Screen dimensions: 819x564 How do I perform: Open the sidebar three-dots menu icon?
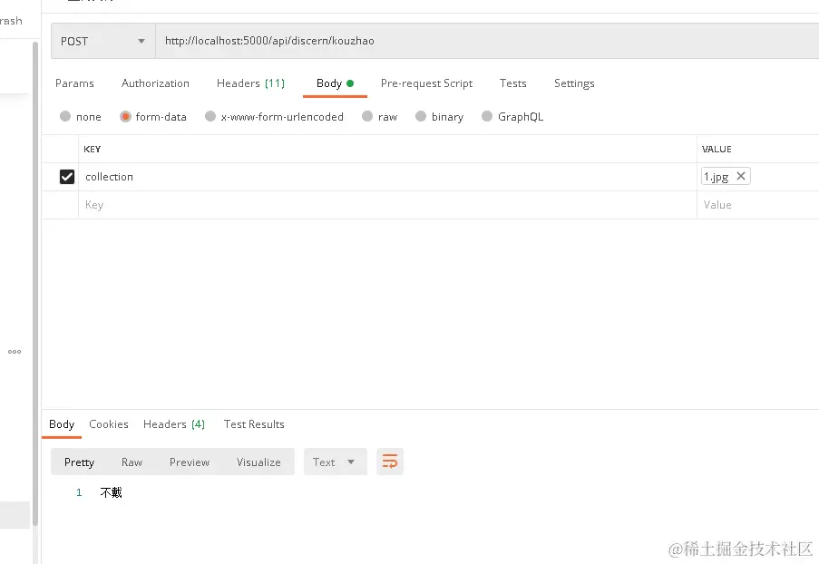click(x=15, y=352)
